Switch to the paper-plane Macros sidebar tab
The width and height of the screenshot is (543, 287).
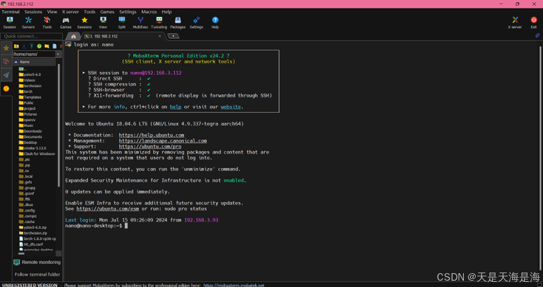(6, 75)
